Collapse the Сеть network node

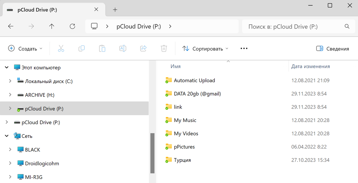[x=7, y=136]
